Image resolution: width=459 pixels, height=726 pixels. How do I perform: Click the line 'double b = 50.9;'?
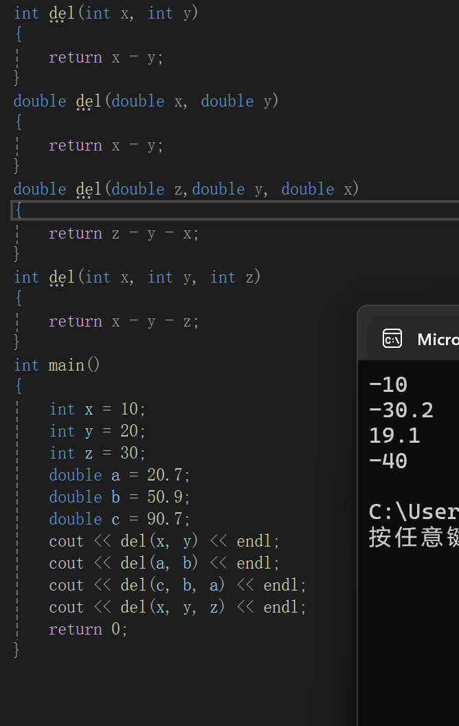[x=120, y=497]
